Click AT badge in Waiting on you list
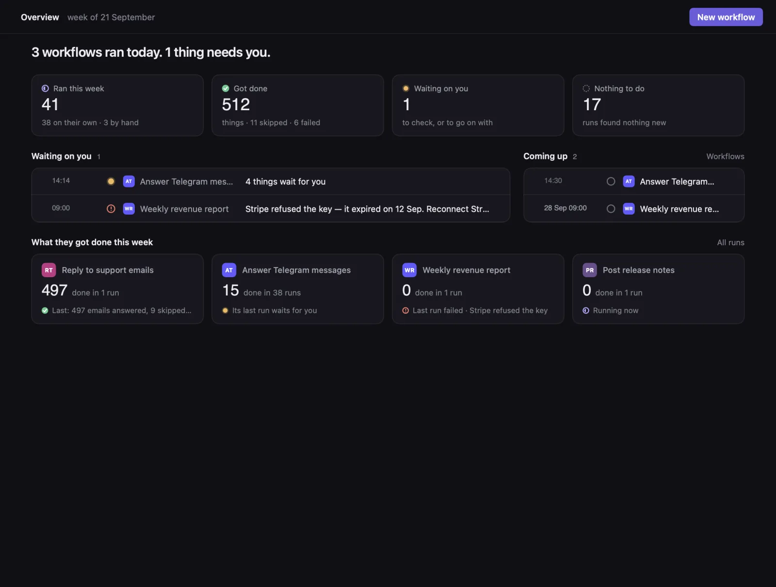The height and width of the screenshot is (587, 776). 129,181
